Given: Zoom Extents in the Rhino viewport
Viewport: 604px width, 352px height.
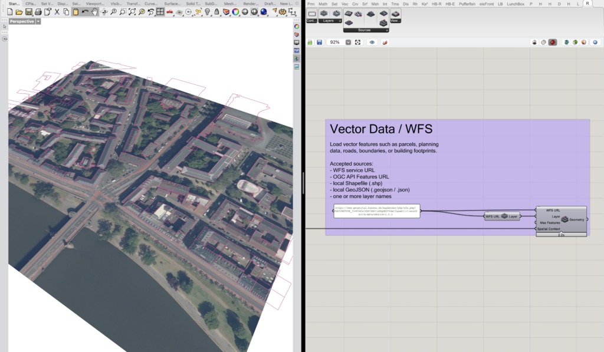Looking at the screenshot, I should point(132,12).
